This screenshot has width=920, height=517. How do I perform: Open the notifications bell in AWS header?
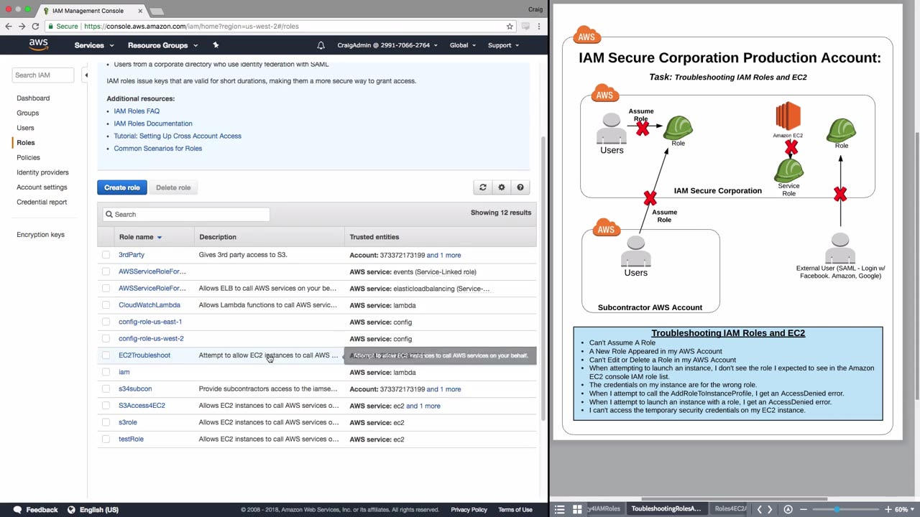click(x=321, y=45)
